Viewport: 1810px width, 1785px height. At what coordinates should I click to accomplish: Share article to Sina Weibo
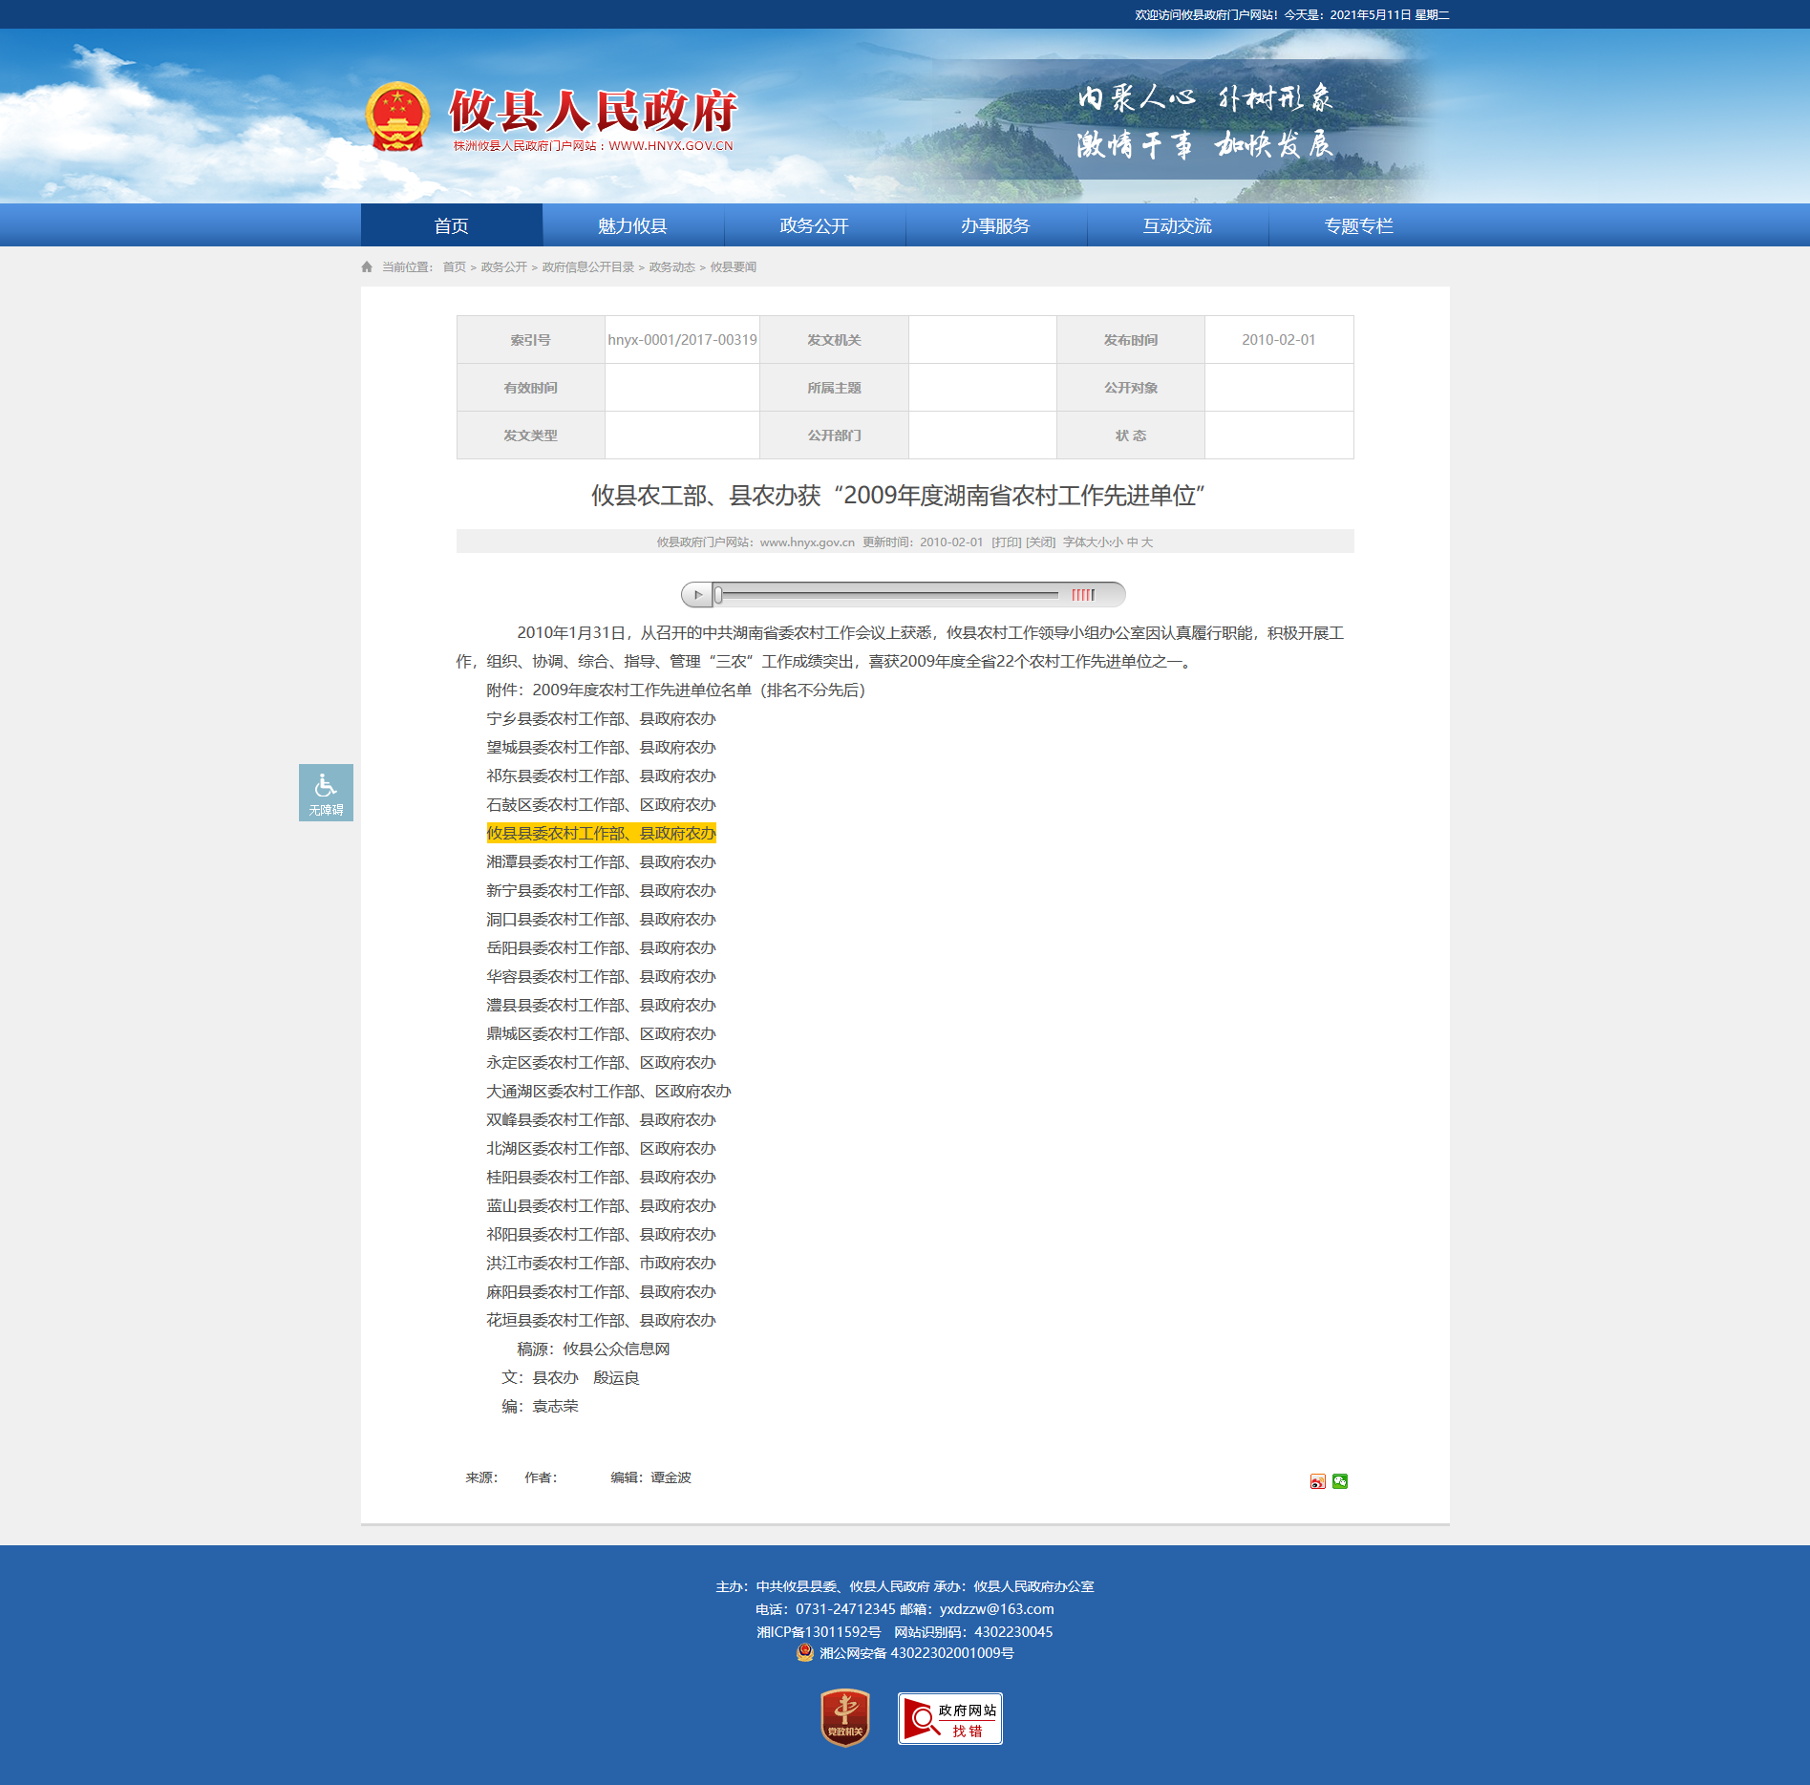[1317, 1481]
